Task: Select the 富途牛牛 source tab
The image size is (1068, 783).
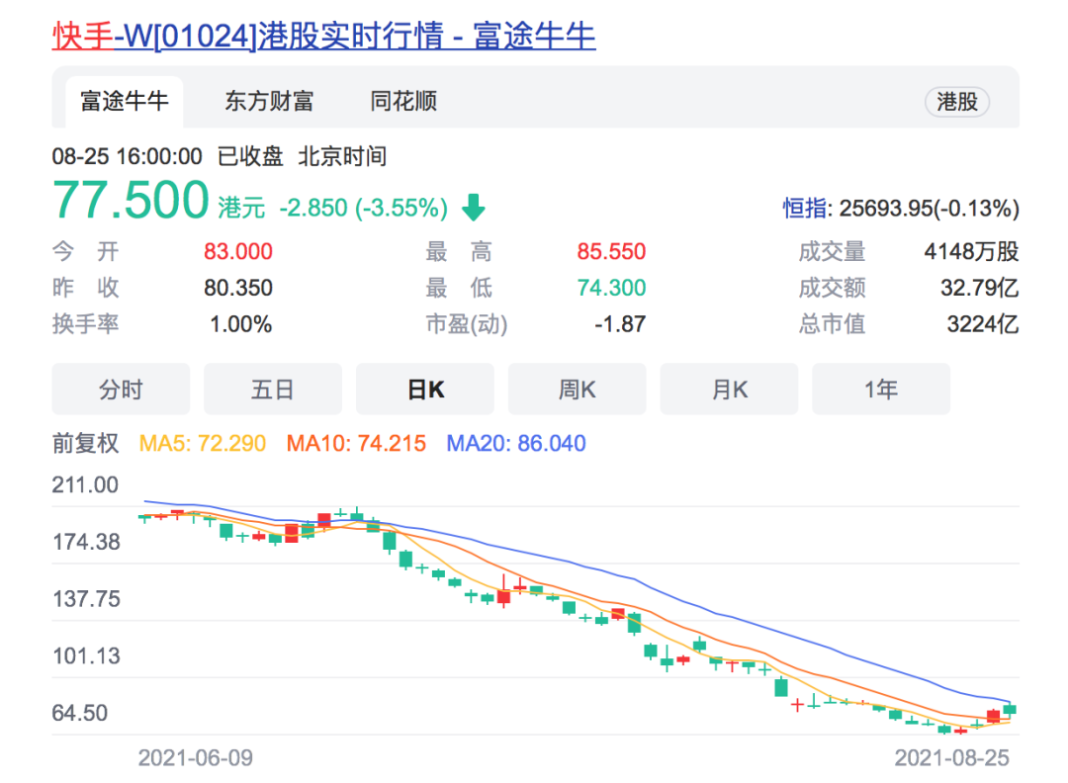Action: [x=124, y=102]
